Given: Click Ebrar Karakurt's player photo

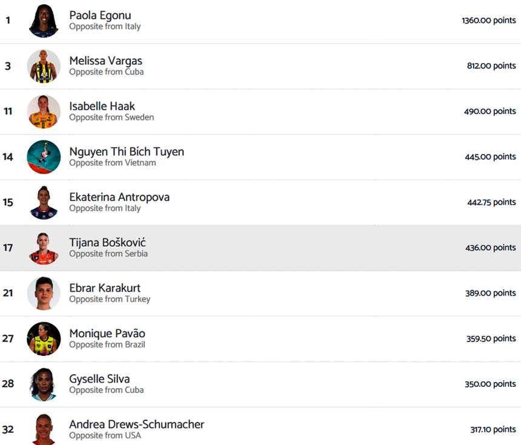Looking at the screenshot, I should tap(44, 293).
